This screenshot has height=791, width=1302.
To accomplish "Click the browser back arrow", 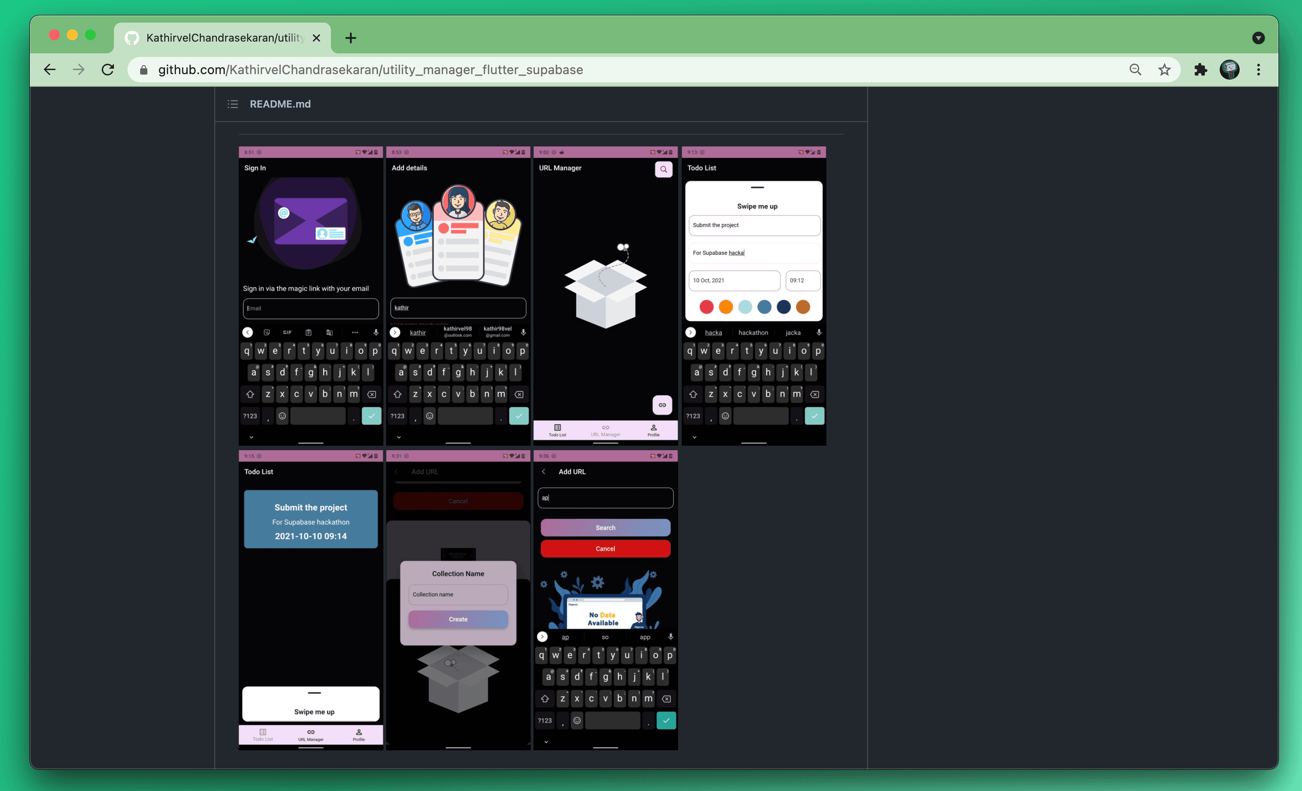I will pyautogui.click(x=50, y=70).
